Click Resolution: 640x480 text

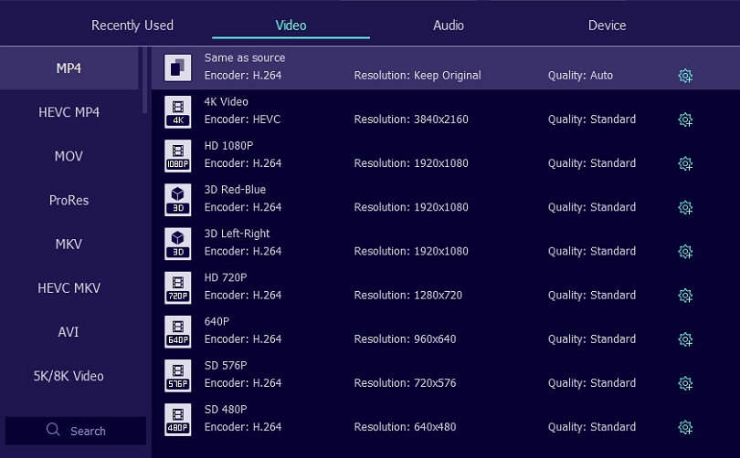tap(405, 427)
